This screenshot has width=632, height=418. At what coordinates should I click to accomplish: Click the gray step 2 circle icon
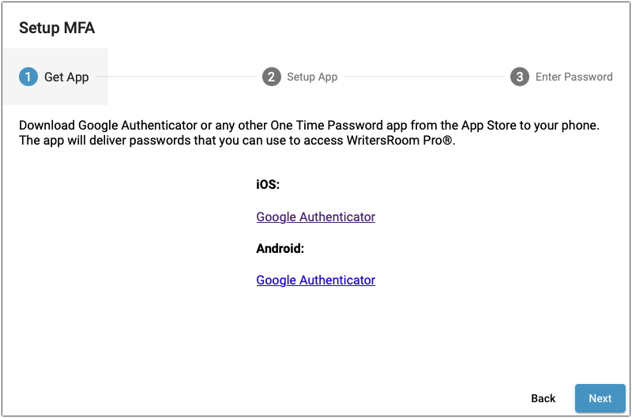[x=271, y=77]
